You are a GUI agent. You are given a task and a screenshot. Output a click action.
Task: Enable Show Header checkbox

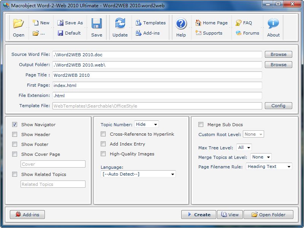(14, 135)
